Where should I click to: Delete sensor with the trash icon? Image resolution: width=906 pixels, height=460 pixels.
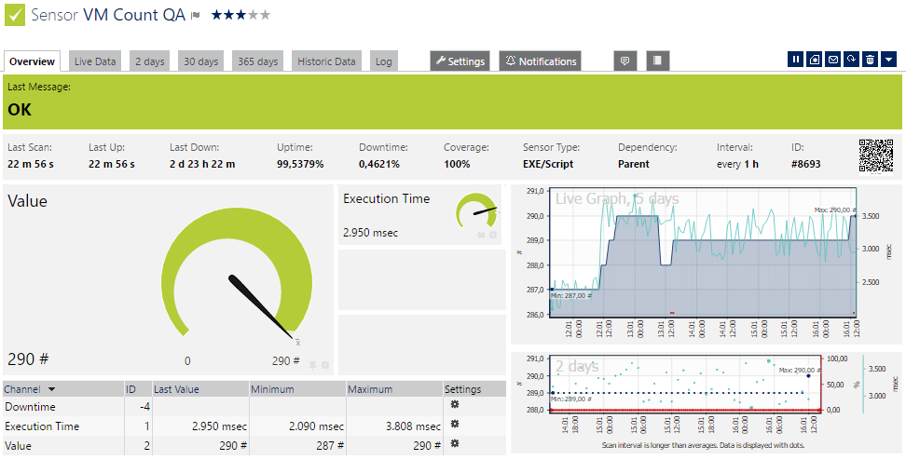click(x=870, y=60)
